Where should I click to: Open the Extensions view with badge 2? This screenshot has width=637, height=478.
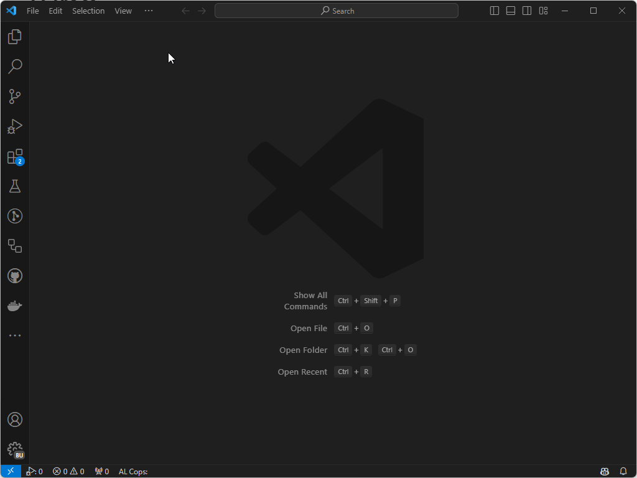pyautogui.click(x=15, y=156)
